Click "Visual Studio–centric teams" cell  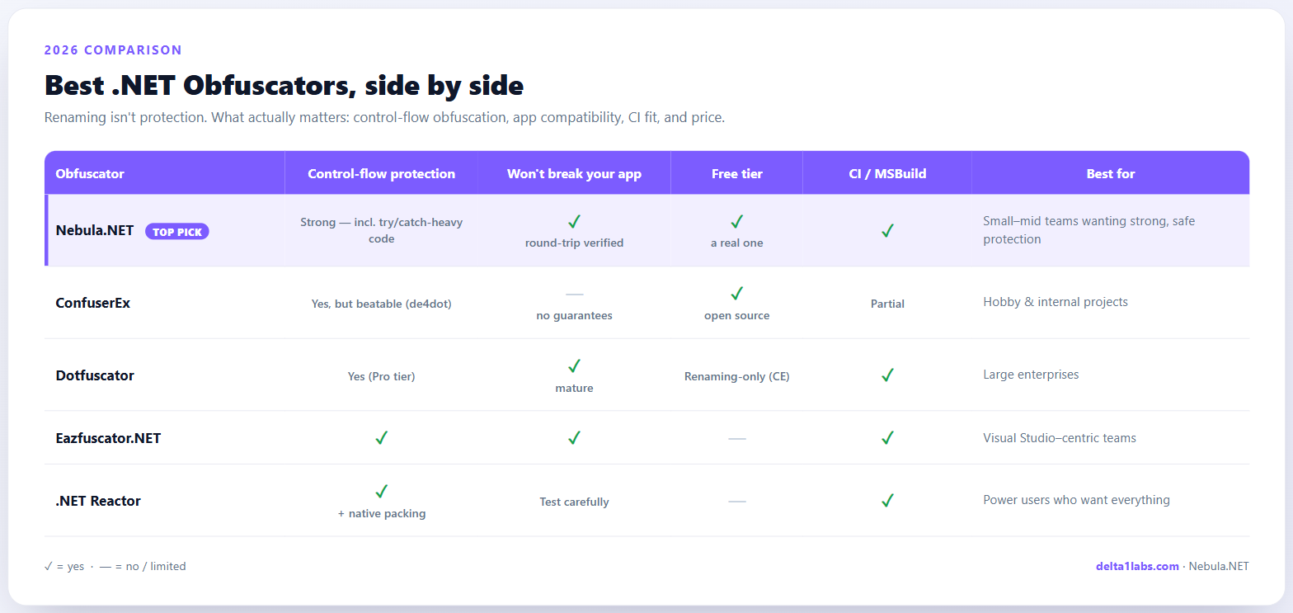(x=1060, y=438)
